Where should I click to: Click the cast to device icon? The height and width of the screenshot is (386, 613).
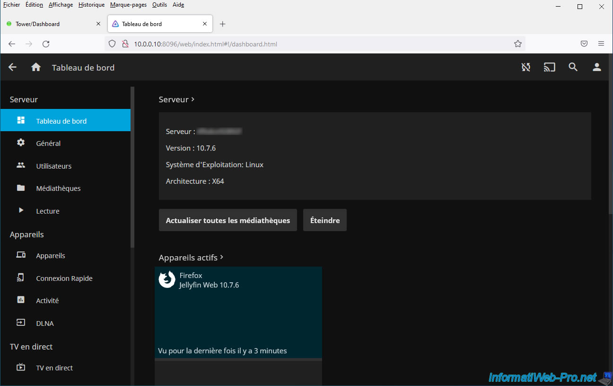click(x=549, y=67)
